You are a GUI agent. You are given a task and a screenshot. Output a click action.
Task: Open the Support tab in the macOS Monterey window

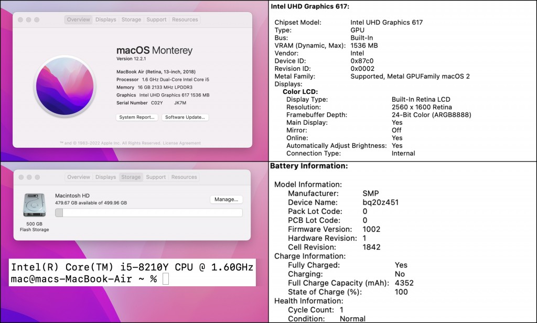click(x=156, y=19)
